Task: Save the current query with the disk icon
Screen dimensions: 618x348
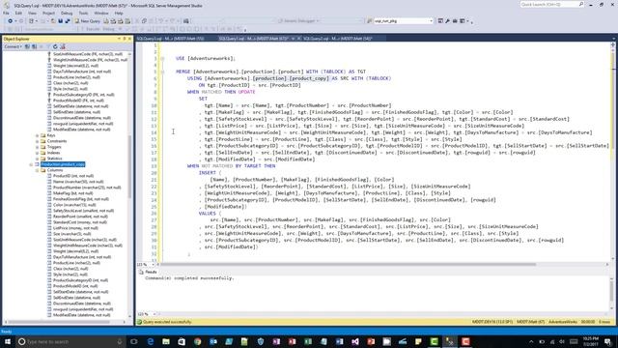Action: (x=60, y=21)
